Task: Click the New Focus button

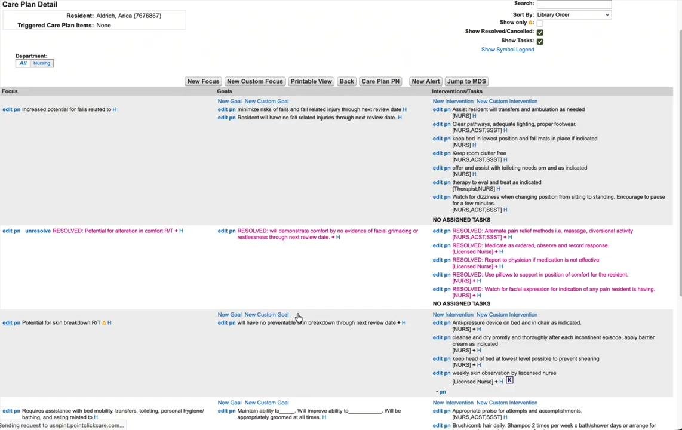Action: pos(203,81)
